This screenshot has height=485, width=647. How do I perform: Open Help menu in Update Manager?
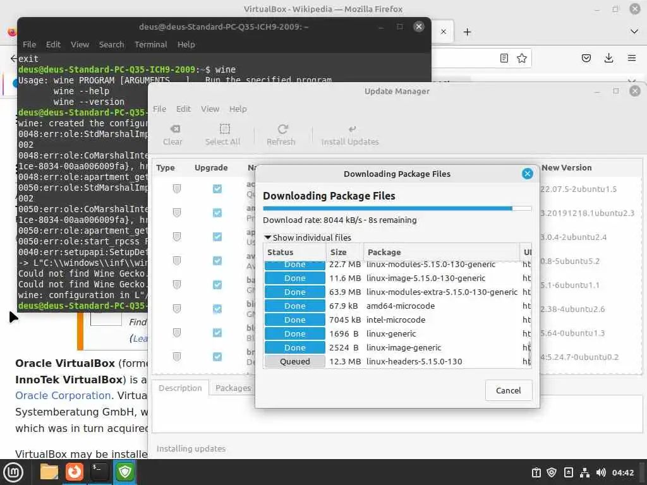click(238, 109)
